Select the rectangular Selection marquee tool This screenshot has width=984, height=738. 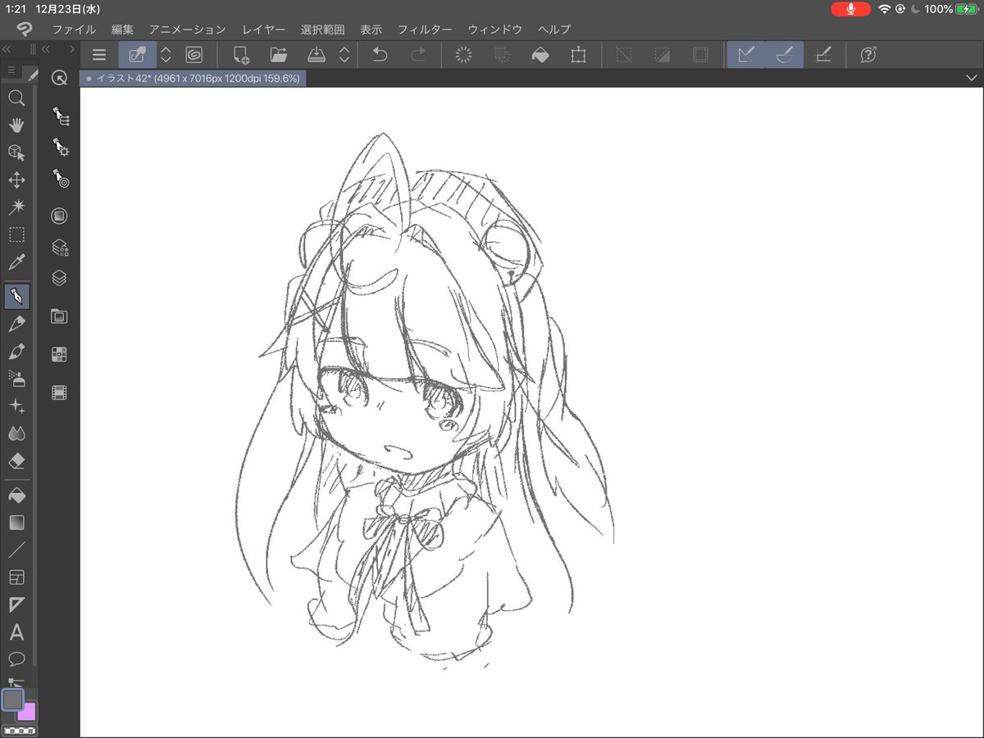pos(16,235)
